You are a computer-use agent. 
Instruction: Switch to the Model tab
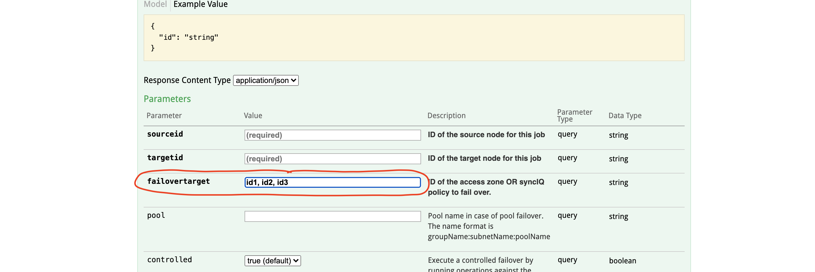coord(155,4)
